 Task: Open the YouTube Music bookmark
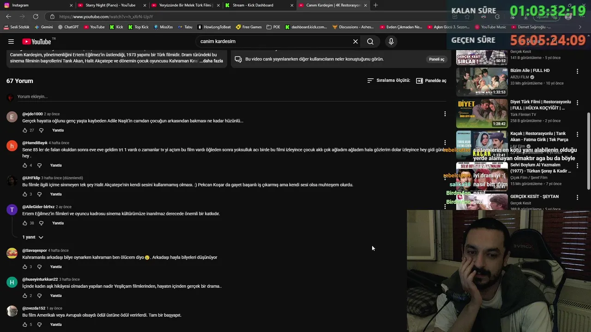point(490,27)
